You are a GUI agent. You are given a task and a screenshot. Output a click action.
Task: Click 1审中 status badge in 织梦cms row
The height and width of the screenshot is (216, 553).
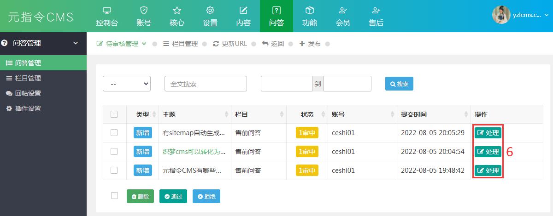307,152
